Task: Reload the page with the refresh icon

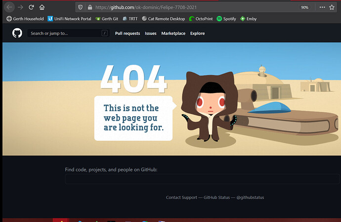Action: tap(31, 7)
